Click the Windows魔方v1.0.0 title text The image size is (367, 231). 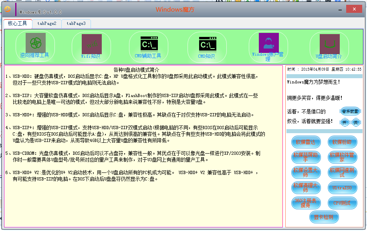tap(40, 12)
